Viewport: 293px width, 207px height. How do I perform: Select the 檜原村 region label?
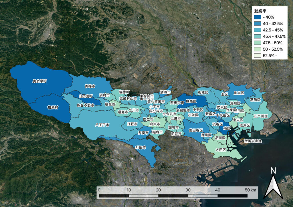53,108
